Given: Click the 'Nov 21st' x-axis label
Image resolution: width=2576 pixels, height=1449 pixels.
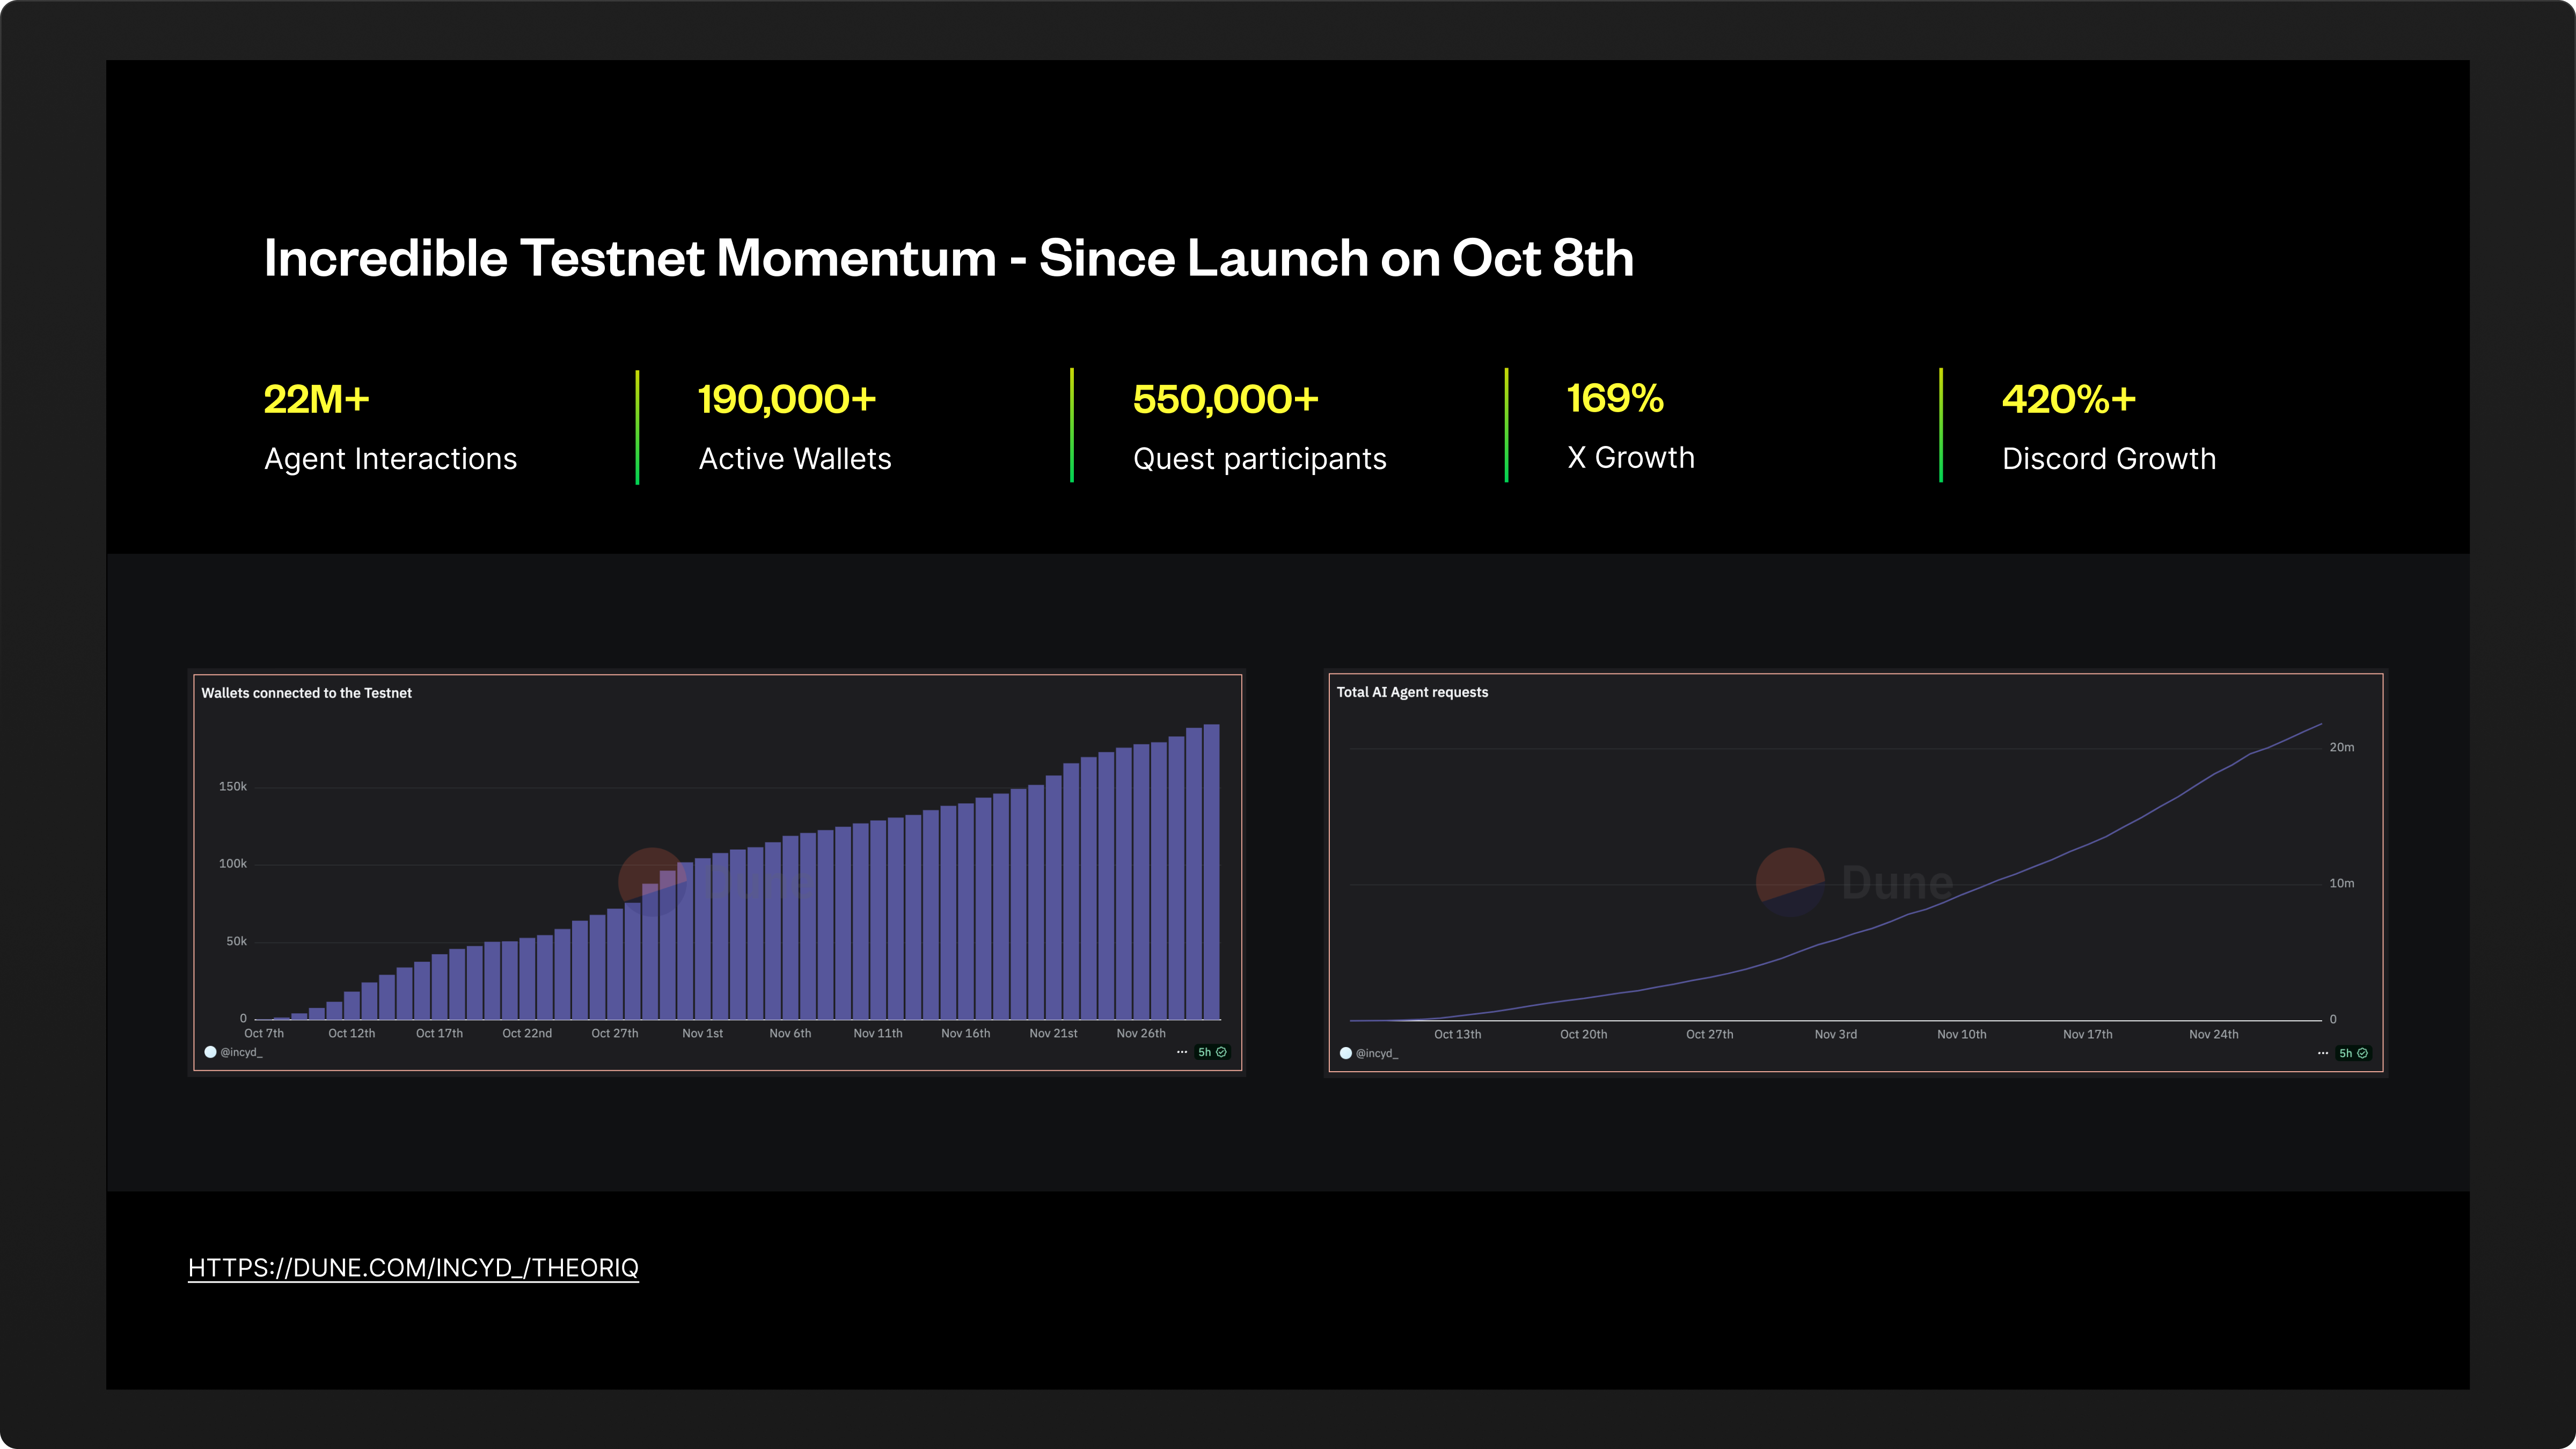Looking at the screenshot, I should (1053, 1034).
